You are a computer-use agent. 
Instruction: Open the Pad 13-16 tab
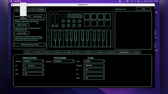(x=58, y=52)
